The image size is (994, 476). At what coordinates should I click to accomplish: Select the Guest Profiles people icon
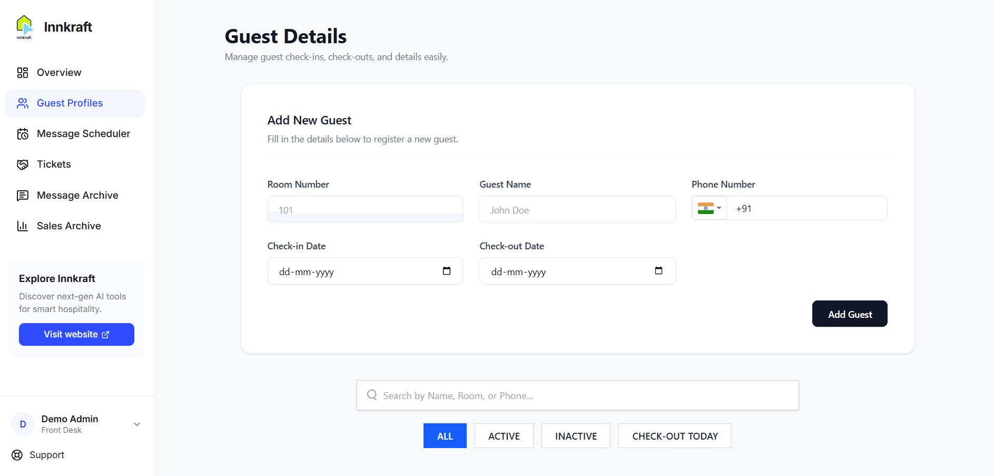click(x=22, y=103)
